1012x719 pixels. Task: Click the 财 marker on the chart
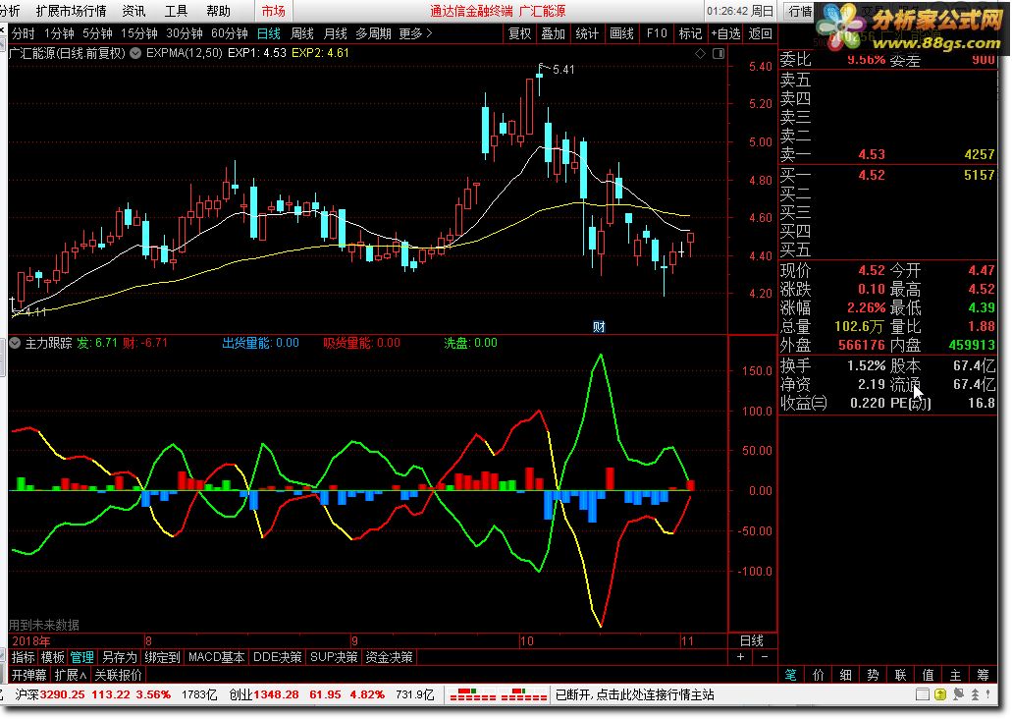[x=599, y=327]
